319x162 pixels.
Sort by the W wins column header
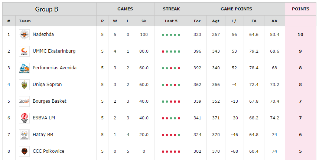(x=115, y=21)
